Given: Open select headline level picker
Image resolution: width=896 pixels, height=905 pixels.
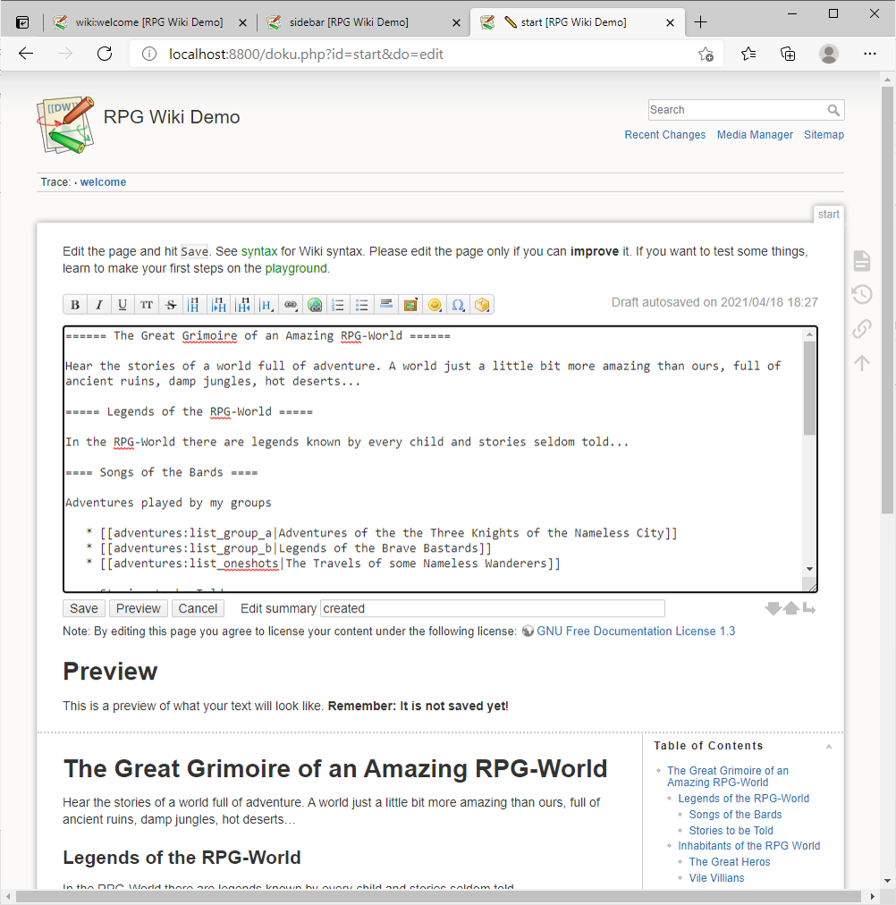Looking at the screenshot, I should tap(266, 305).
